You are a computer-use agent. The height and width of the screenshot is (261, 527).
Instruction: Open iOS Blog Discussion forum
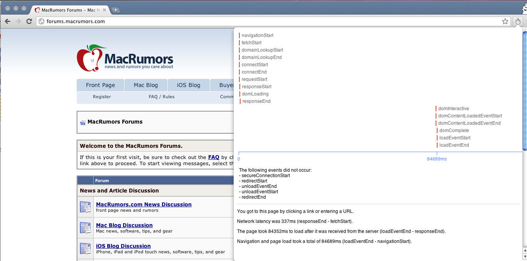pos(123,246)
